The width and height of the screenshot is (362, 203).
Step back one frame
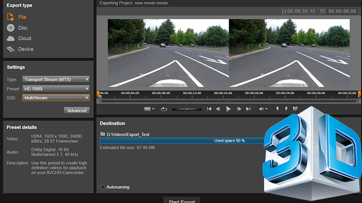218,109
